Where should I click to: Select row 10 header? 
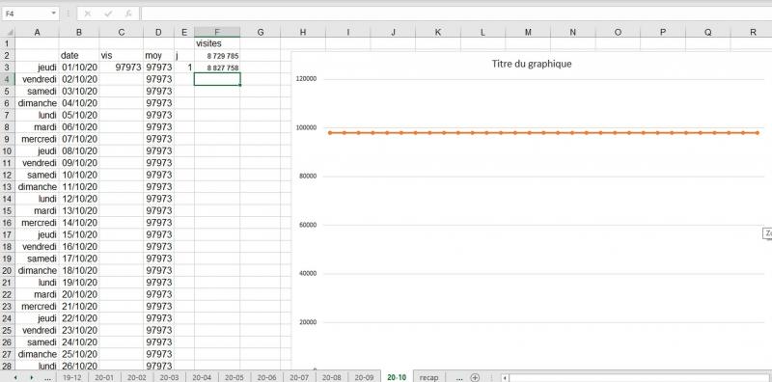coord(7,150)
